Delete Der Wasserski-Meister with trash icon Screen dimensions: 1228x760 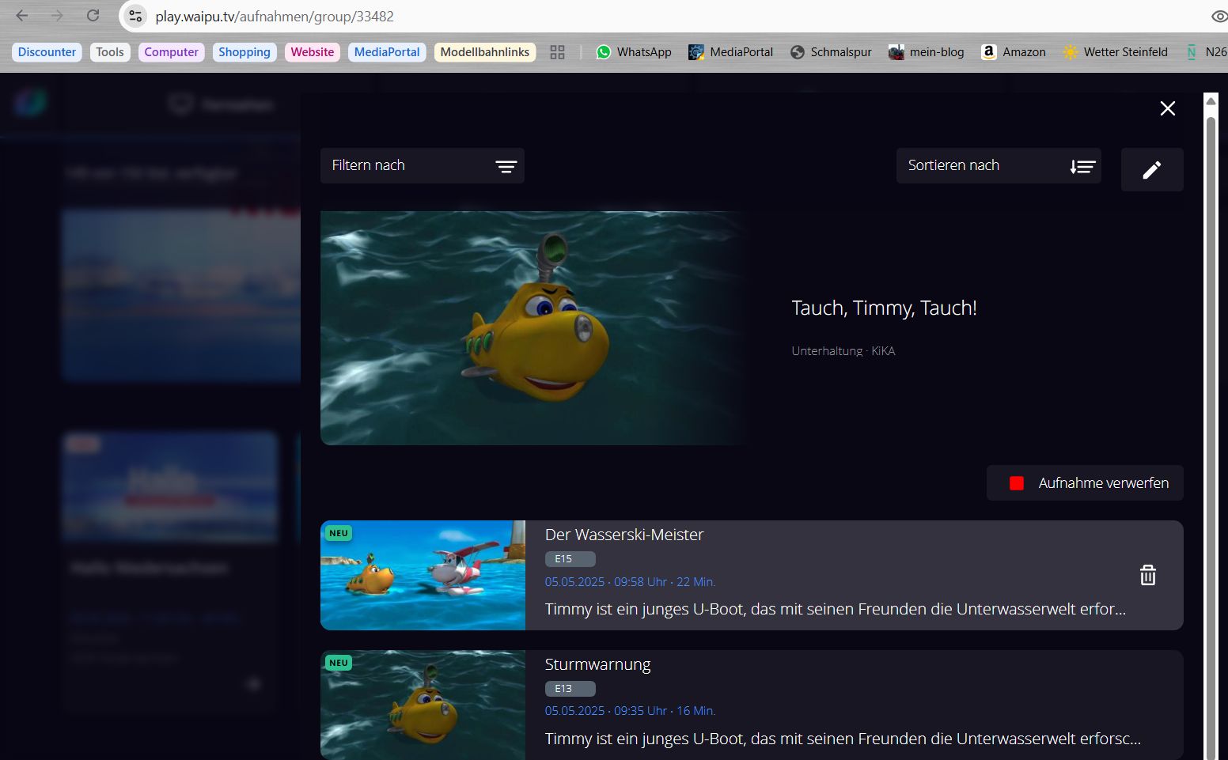click(1148, 575)
